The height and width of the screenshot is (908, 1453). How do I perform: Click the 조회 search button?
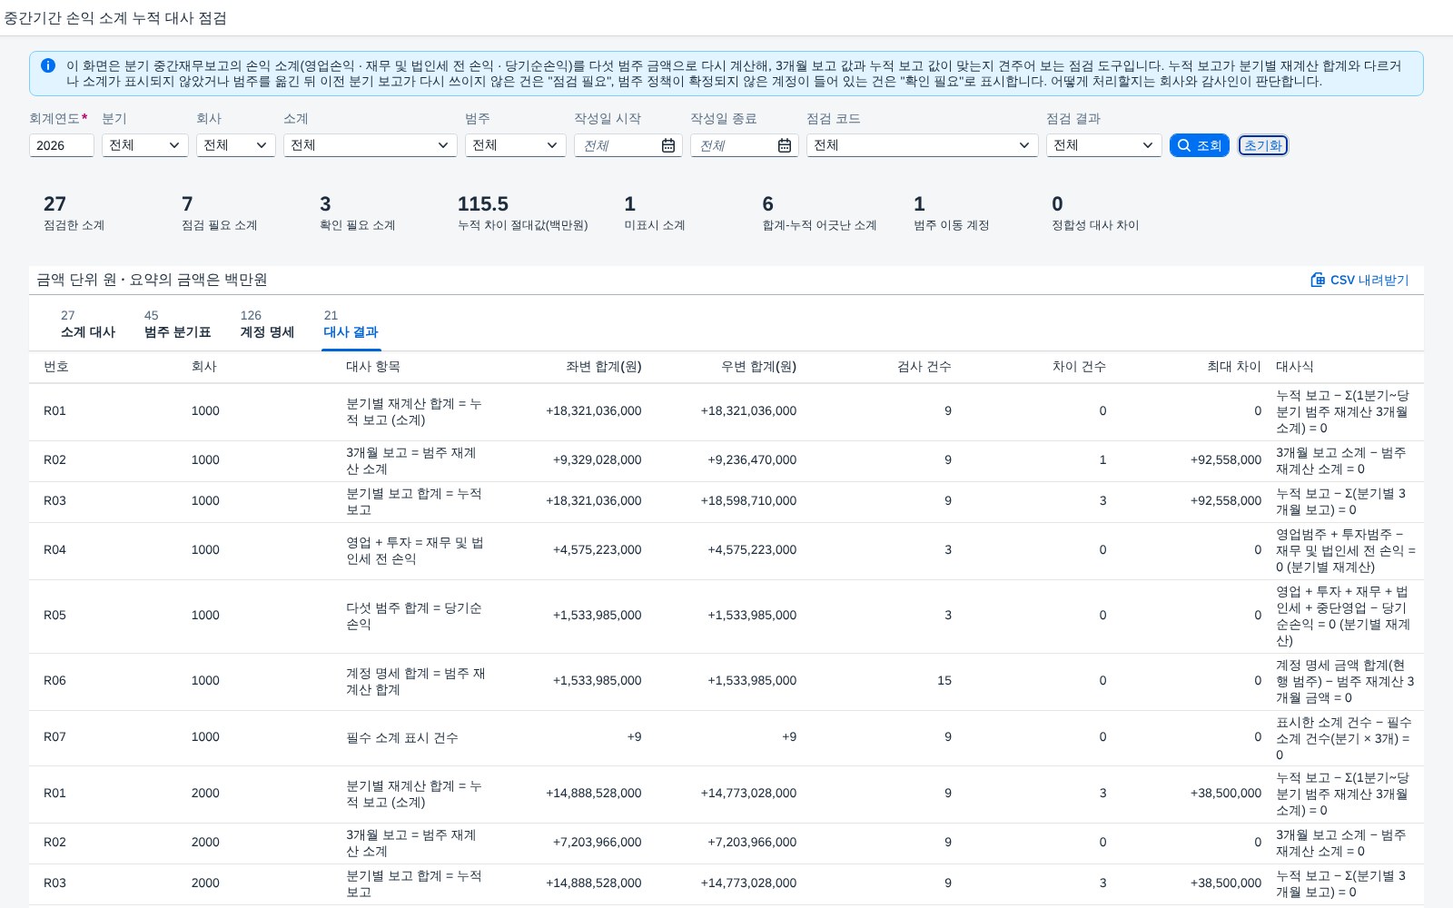1200,145
